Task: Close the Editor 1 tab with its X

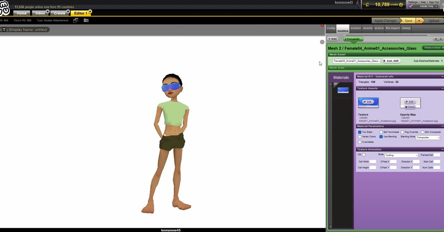Action: (90, 11)
